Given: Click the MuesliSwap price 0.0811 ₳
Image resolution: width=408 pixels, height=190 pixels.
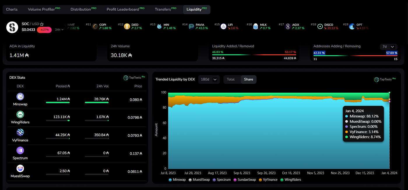Looking at the screenshot, I should click(x=135, y=172).
